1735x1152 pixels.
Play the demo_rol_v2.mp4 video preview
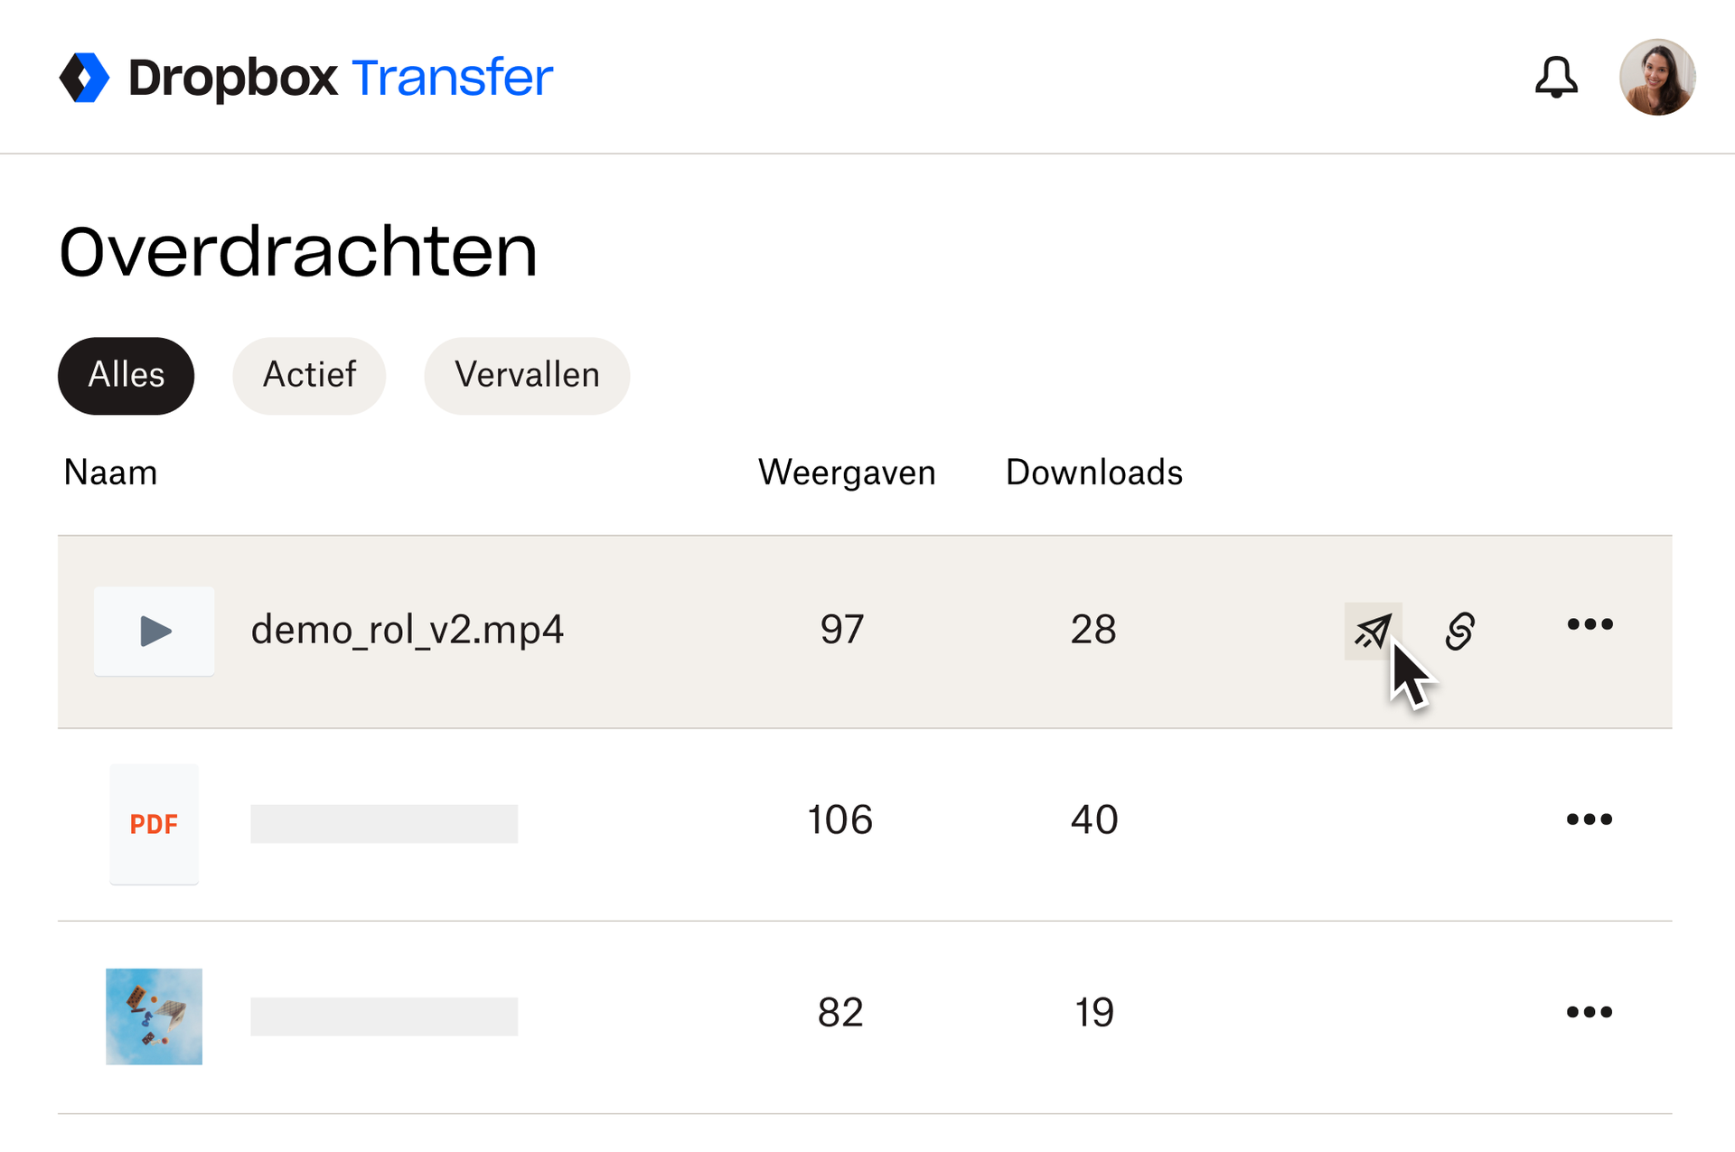click(154, 632)
